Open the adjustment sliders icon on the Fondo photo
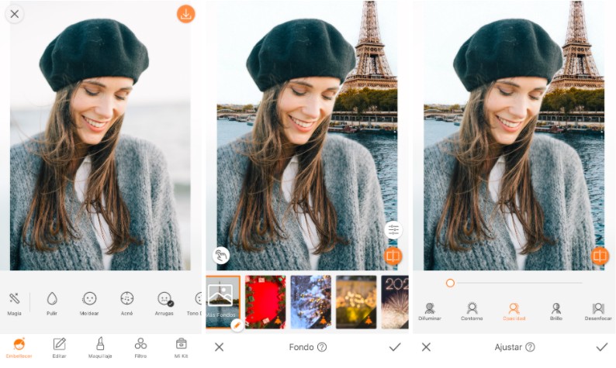Screen dimensions: 616x368 click(x=393, y=230)
